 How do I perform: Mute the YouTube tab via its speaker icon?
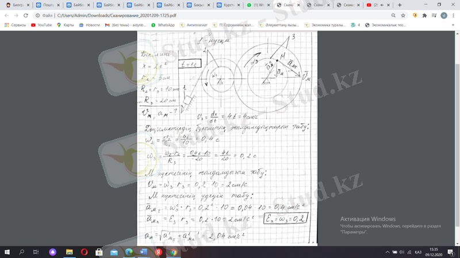(x=382, y=5)
